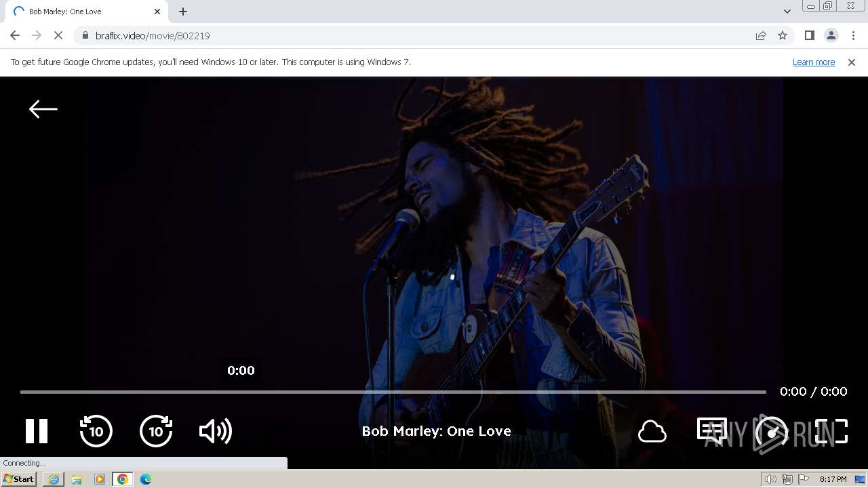Launch Microsoft Edge from taskbar

point(146,479)
